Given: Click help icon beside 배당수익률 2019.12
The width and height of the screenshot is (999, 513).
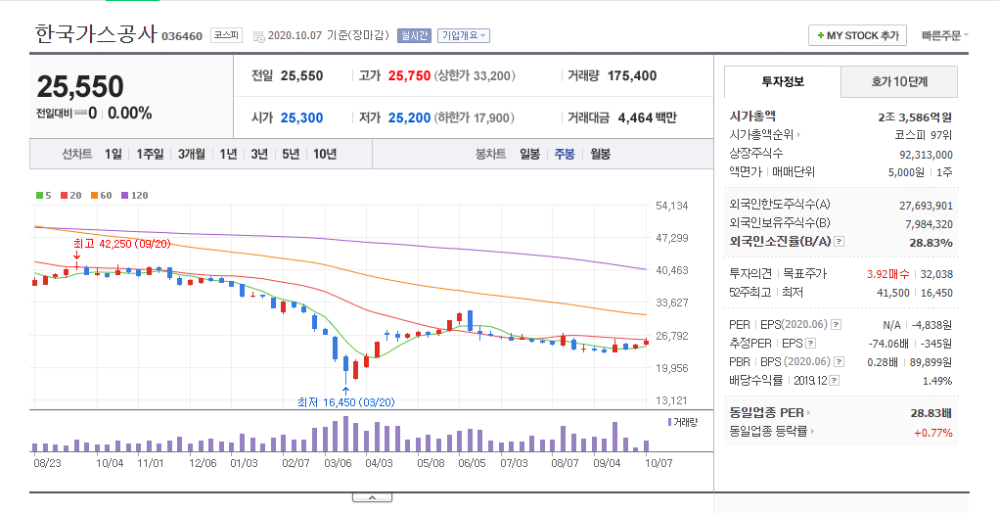Looking at the screenshot, I should coord(834,381).
